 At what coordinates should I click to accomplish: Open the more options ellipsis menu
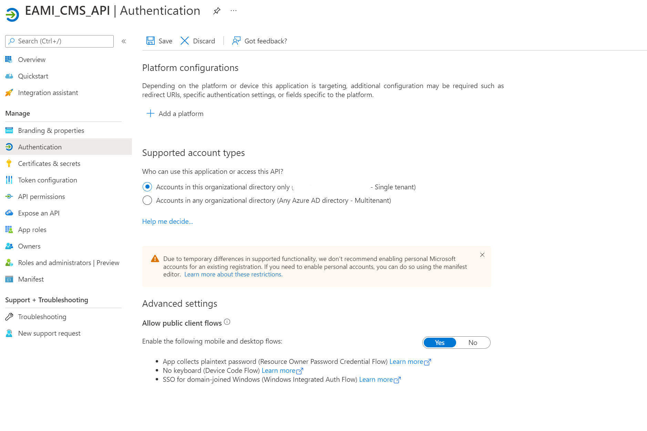234,10
